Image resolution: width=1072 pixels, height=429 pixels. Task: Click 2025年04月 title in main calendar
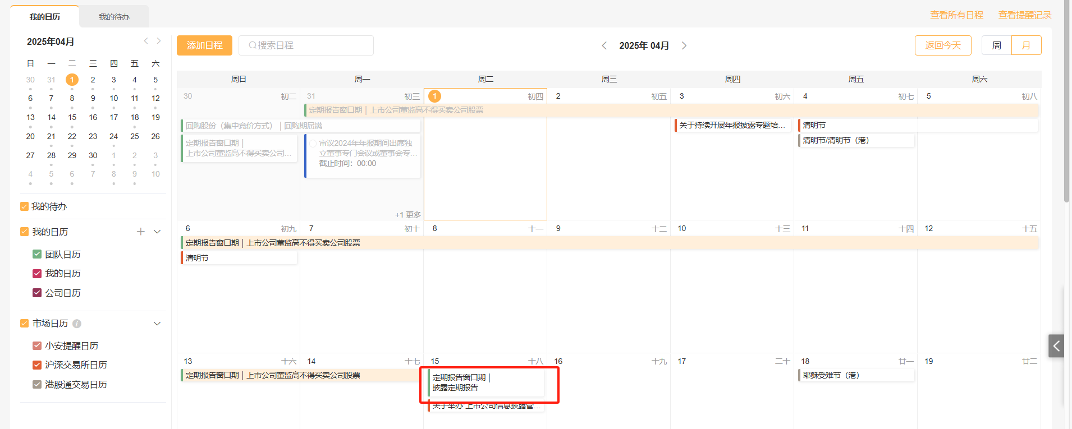coord(644,45)
